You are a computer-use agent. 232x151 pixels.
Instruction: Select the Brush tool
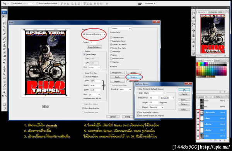(x=4, y=42)
